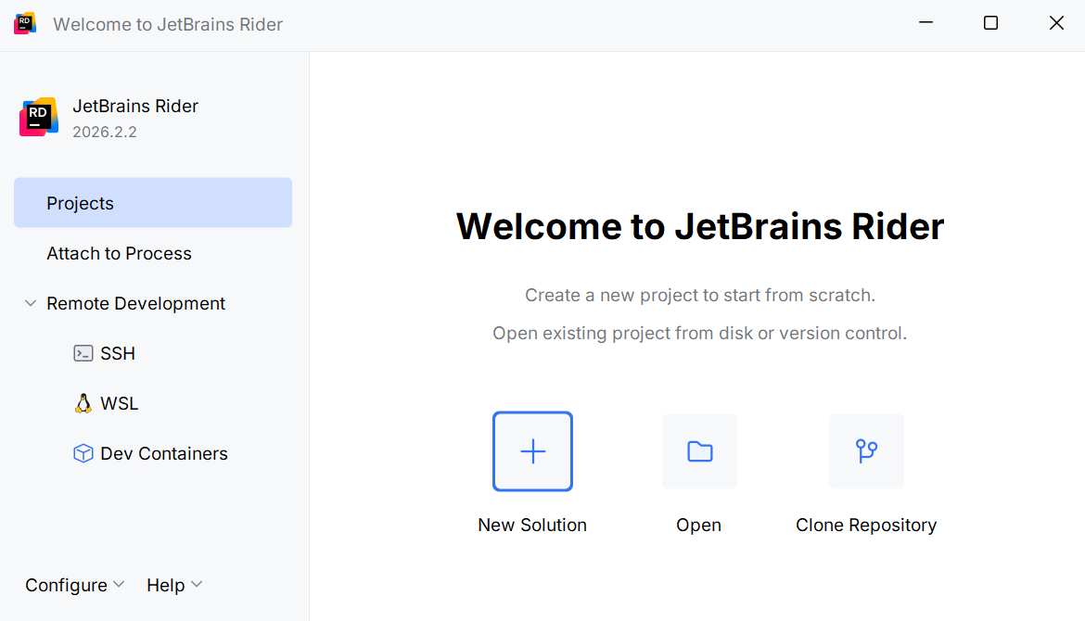
Task: Click the Open label text
Action: click(699, 525)
